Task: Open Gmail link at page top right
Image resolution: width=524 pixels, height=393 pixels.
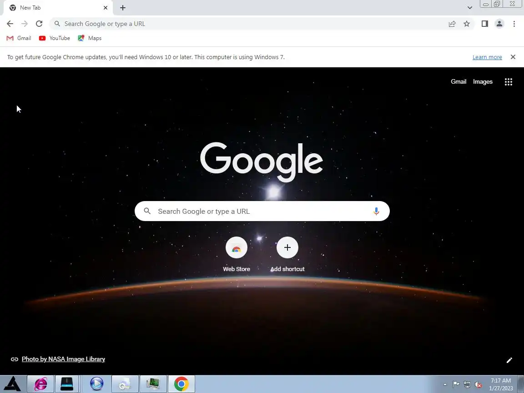Action: (x=458, y=81)
